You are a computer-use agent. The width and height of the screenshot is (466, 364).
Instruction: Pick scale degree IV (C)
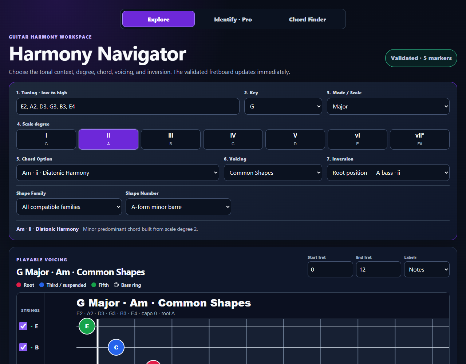click(x=233, y=139)
